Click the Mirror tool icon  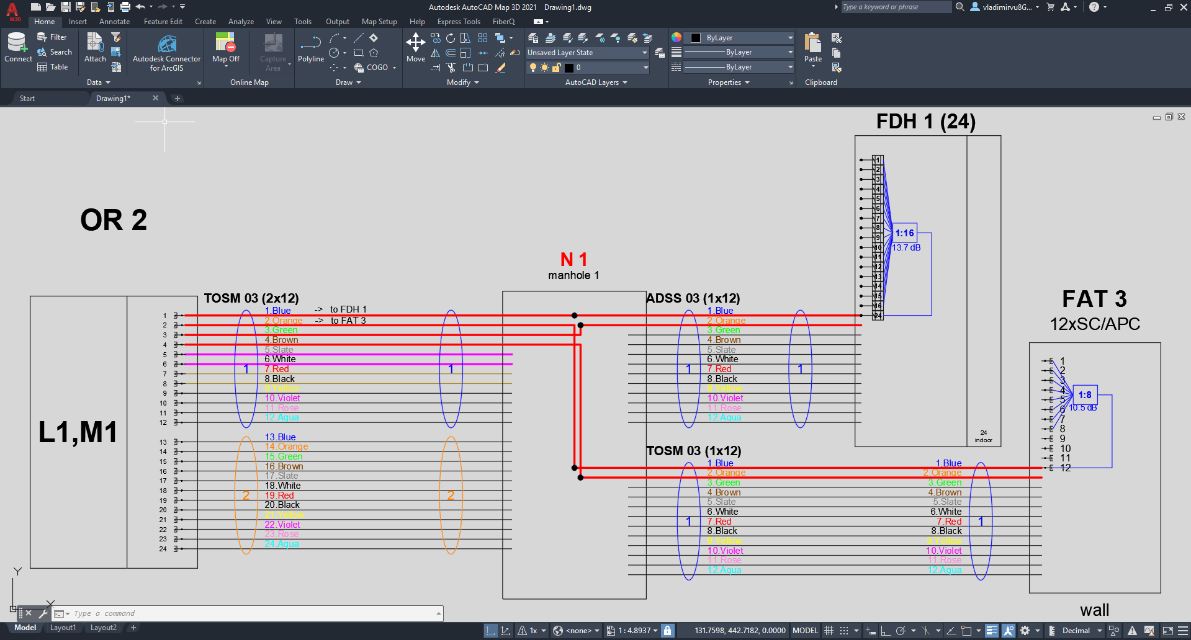coord(436,53)
